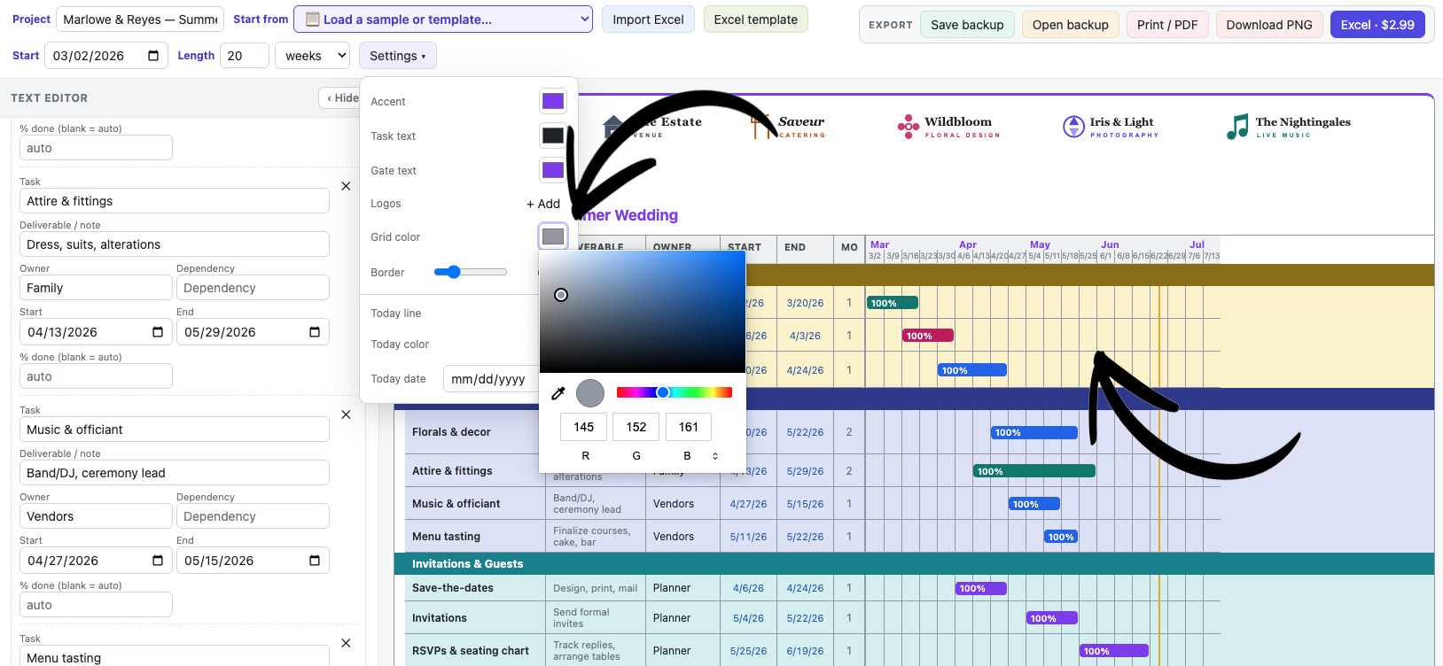Adjust the Border thickness slider
The width and height of the screenshot is (1443, 666).
click(x=471, y=272)
